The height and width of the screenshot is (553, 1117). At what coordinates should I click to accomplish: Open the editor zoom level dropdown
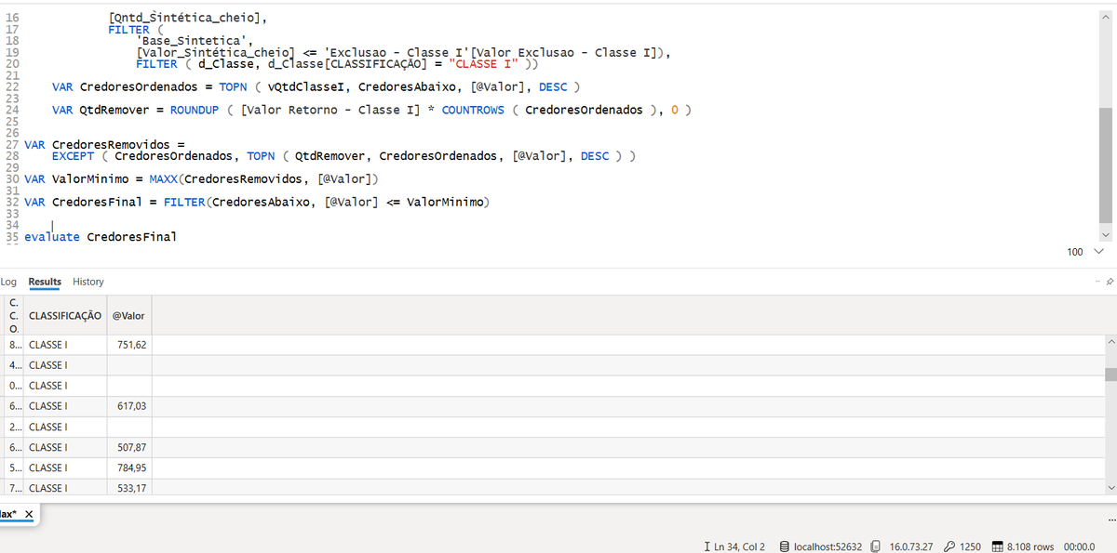tap(1097, 252)
